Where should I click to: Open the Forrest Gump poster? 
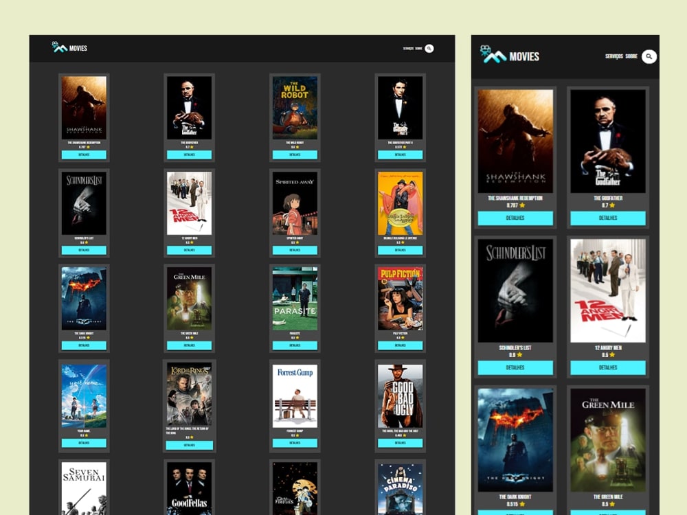point(295,396)
